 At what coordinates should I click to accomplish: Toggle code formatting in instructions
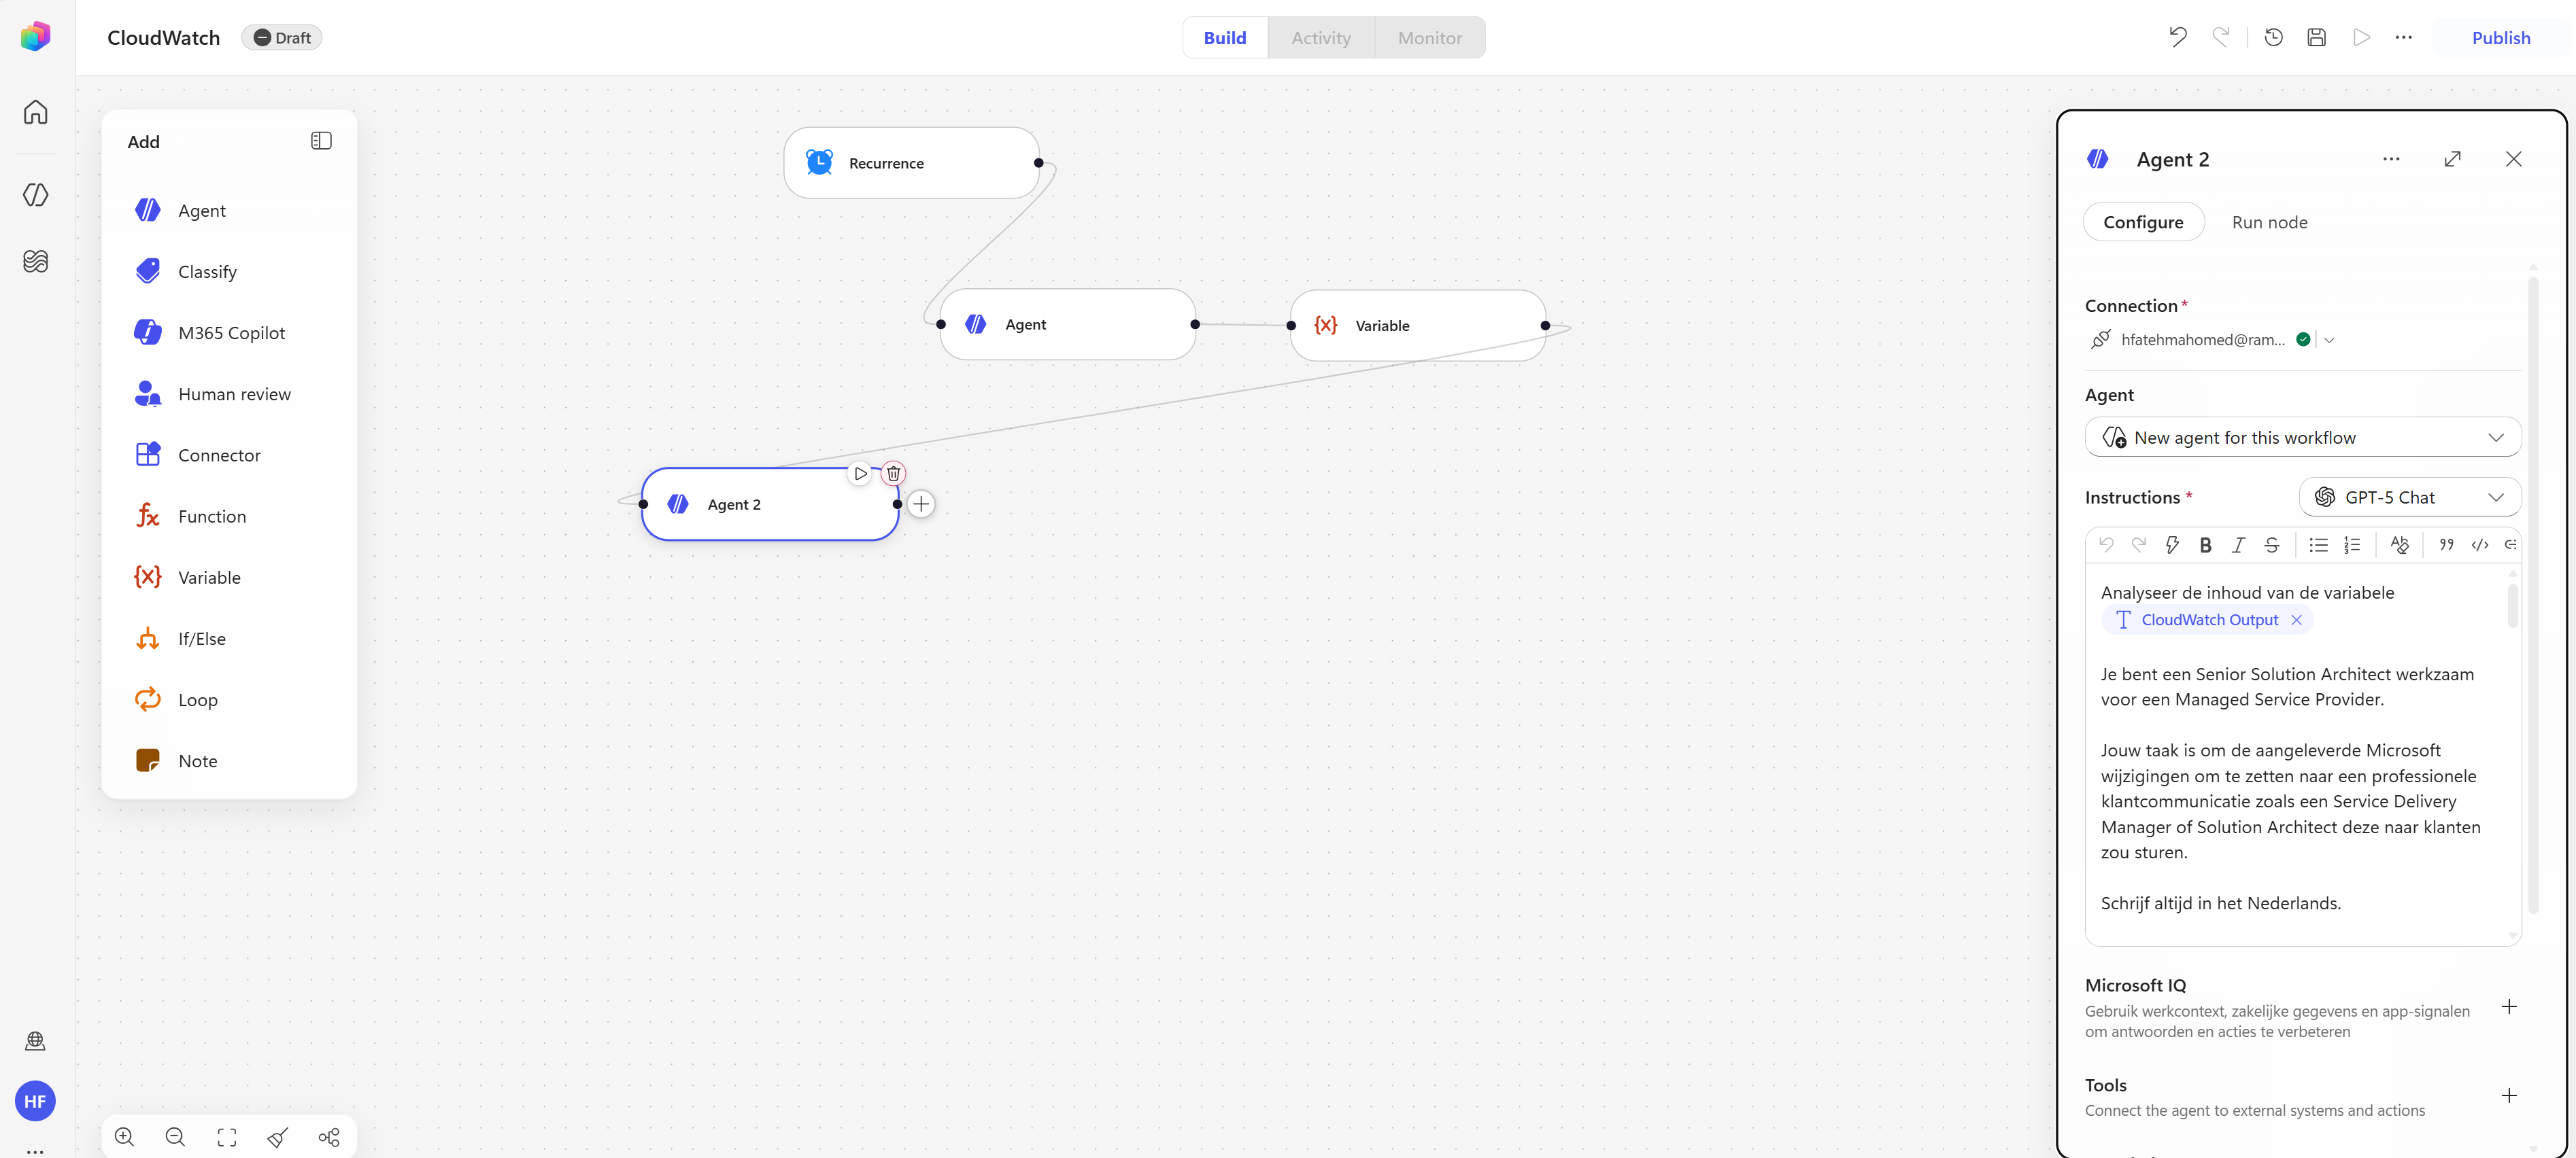click(2480, 544)
